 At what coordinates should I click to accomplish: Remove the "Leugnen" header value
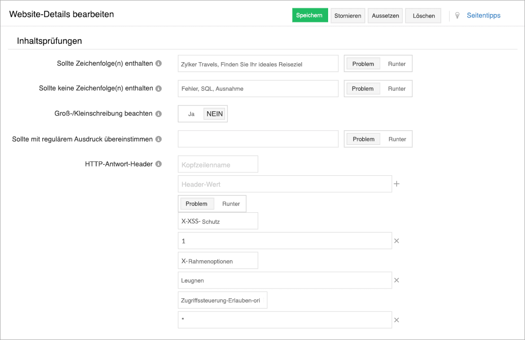tap(397, 280)
